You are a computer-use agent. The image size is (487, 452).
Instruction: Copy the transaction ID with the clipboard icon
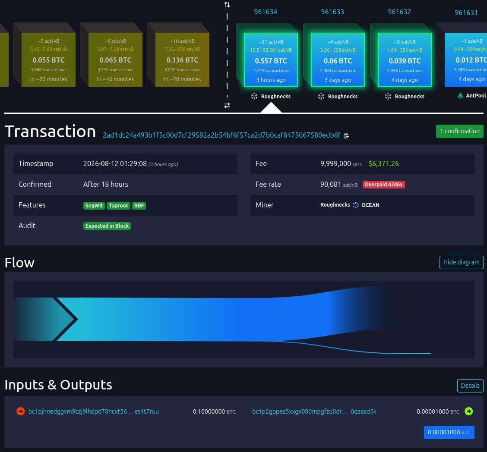coord(346,135)
